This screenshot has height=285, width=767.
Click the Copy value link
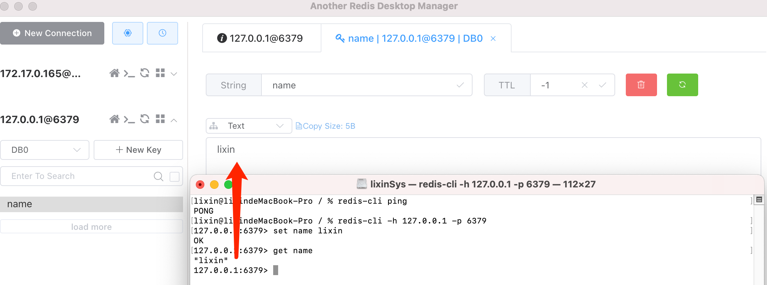309,126
